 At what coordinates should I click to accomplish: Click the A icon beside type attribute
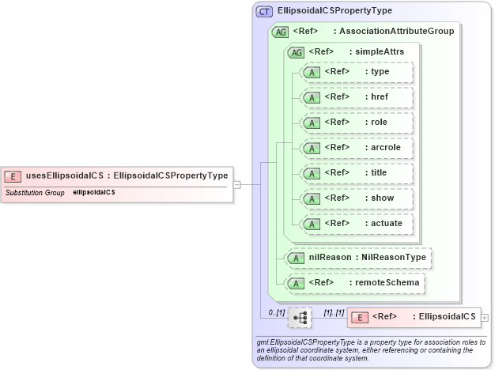click(312, 73)
